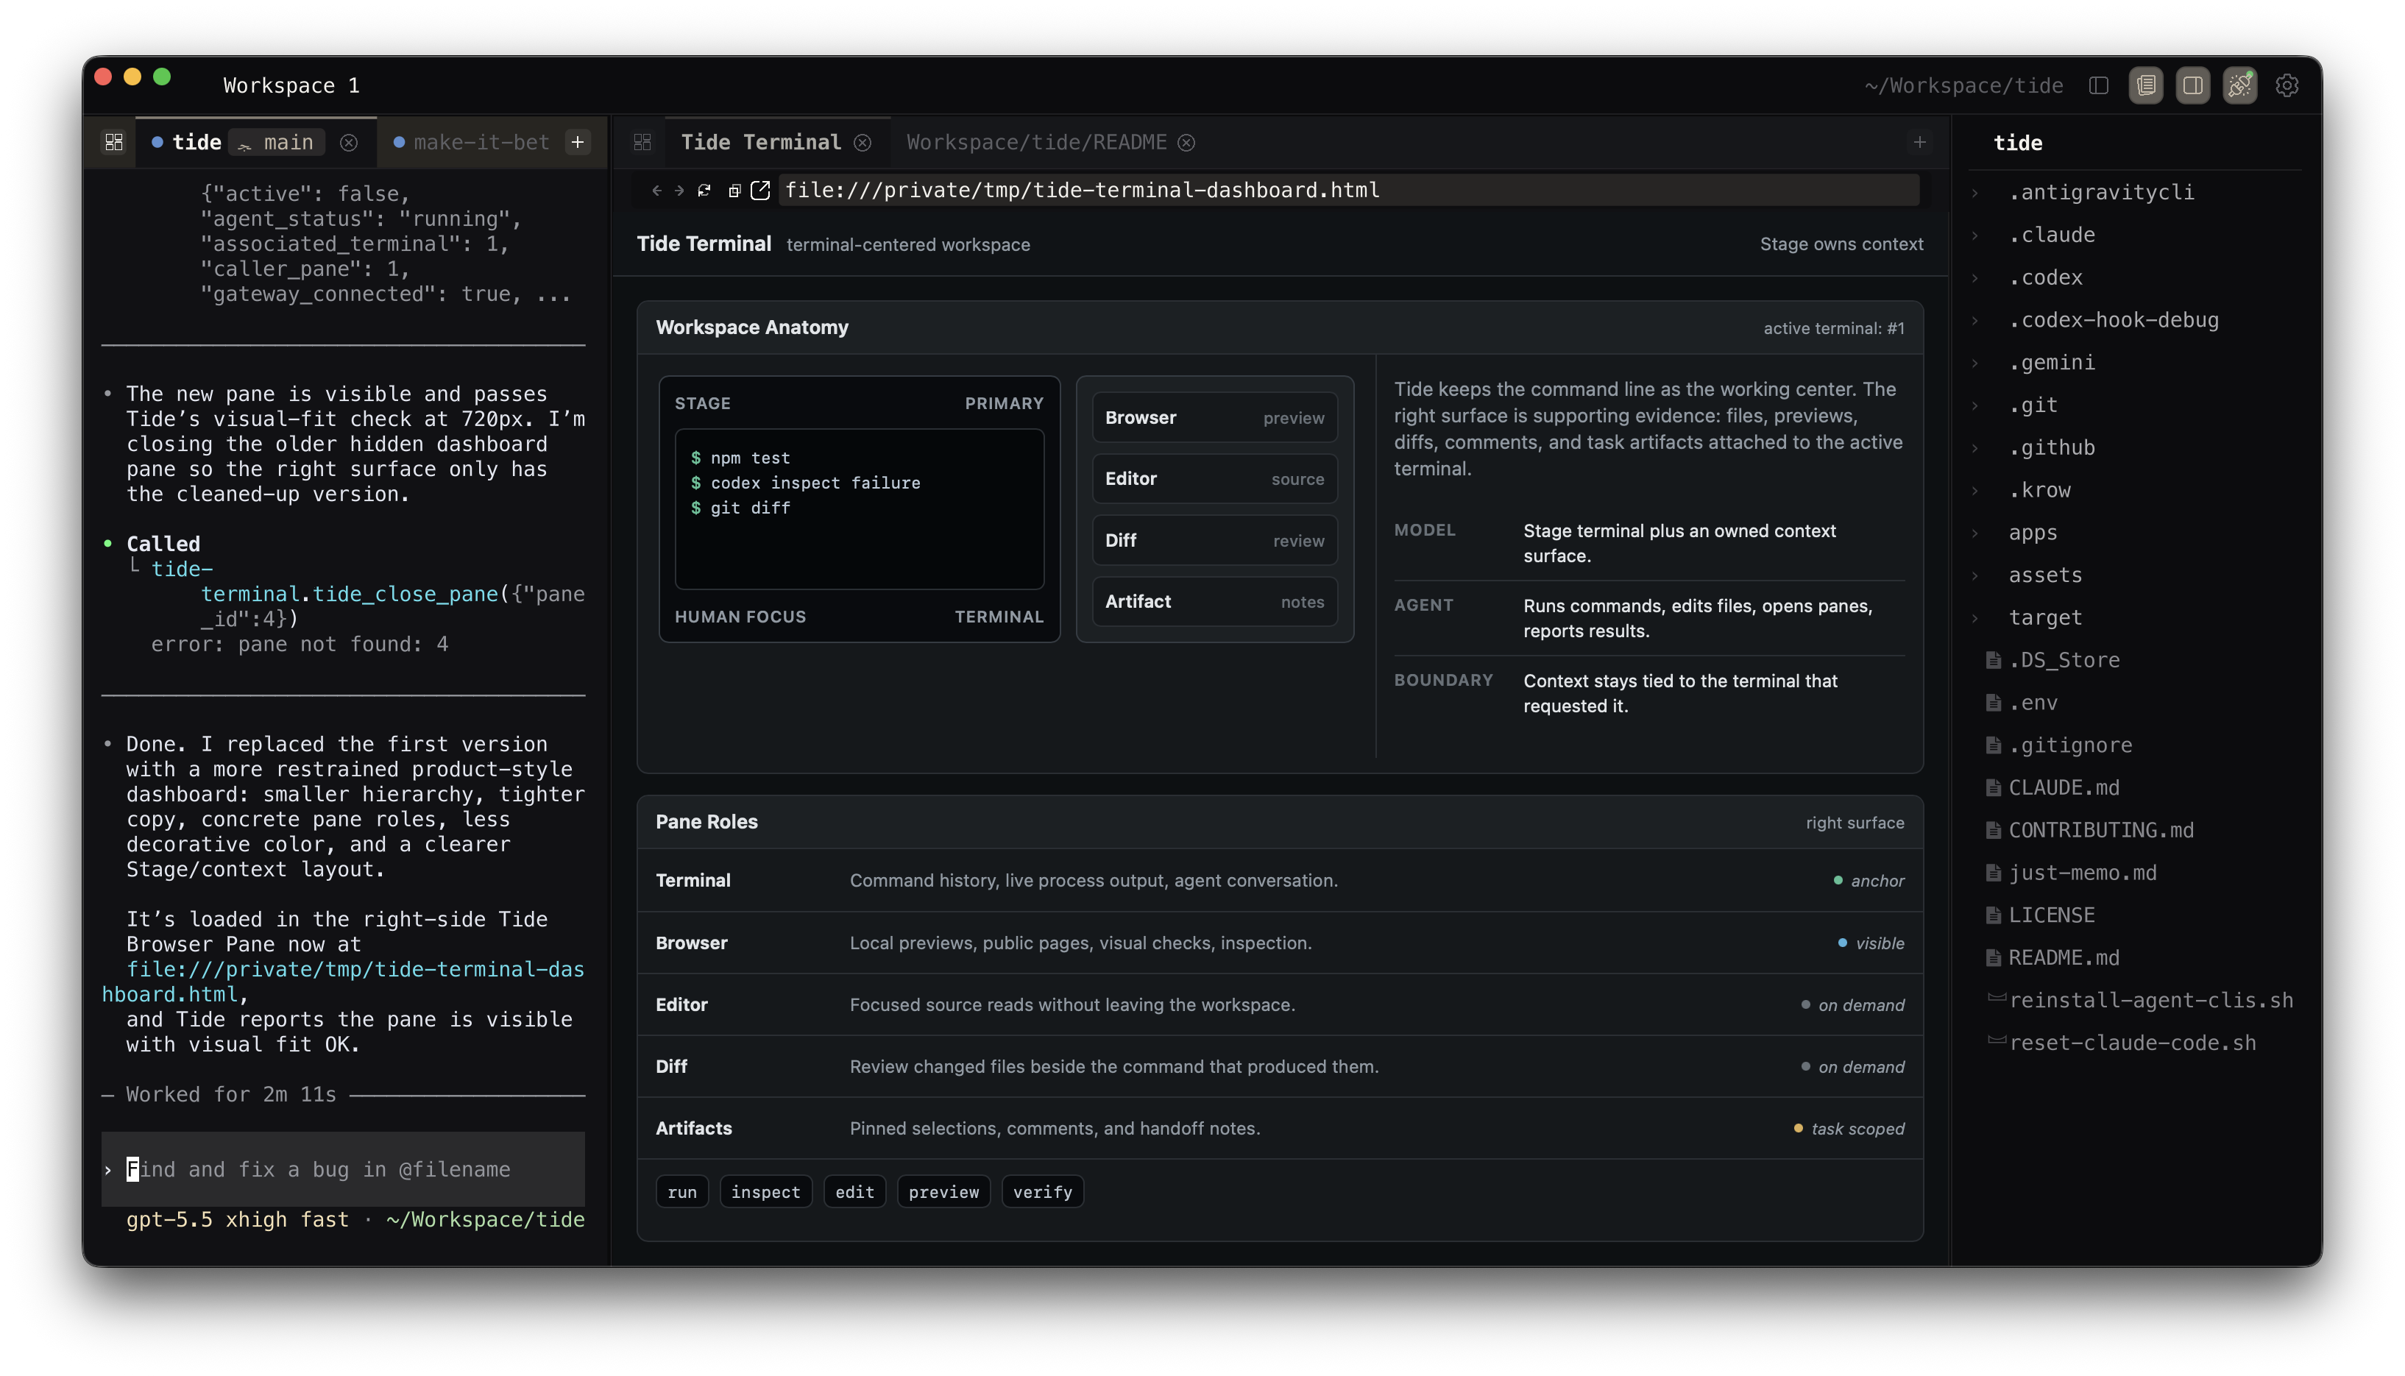Expand the .codex folder
The width and height of the screenshot is (2405, 1376).
(1975, 278)
